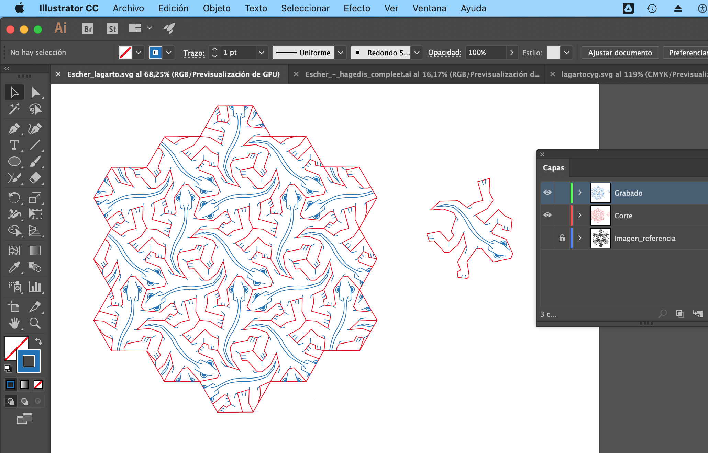Open the Ventana menu
Image resolution: width=708 pixels, height=453 pixels.
point(429,8)
